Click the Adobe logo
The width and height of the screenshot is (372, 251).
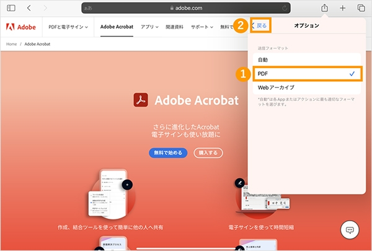click(x=21, y=27)
